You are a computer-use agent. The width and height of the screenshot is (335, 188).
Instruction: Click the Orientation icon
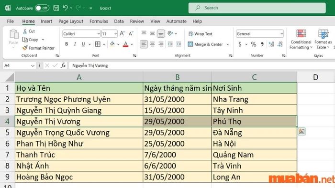tap(170, 33)
